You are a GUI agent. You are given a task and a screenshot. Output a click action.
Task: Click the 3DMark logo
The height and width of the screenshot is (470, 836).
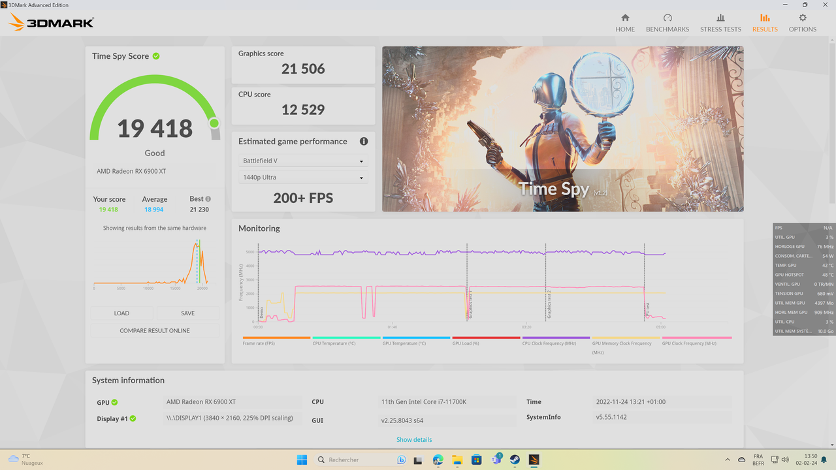pos(51,22)
